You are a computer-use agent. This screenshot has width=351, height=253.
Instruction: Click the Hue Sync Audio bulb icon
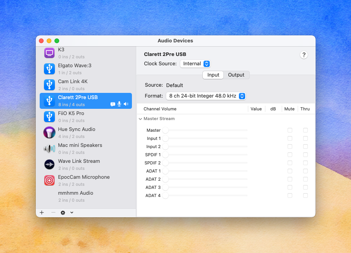point(49,133)
